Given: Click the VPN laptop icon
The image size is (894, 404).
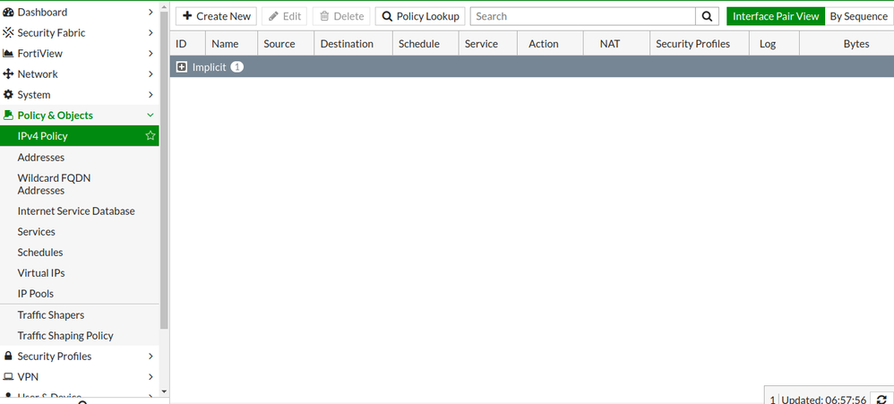Looking at the screenshot, I should click(x=8, y=376).
